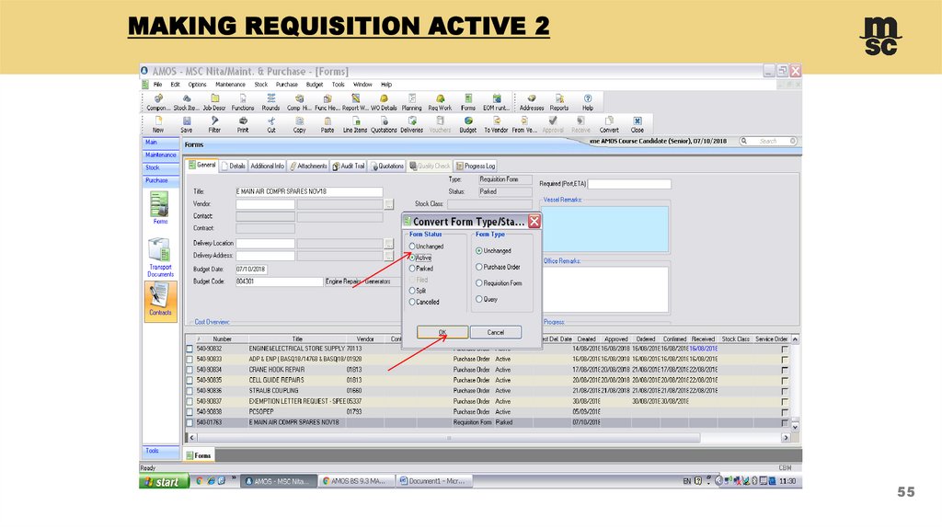Switch to the Details tab
The height and width of the screenshot is (528, 942).
[233, 166]
